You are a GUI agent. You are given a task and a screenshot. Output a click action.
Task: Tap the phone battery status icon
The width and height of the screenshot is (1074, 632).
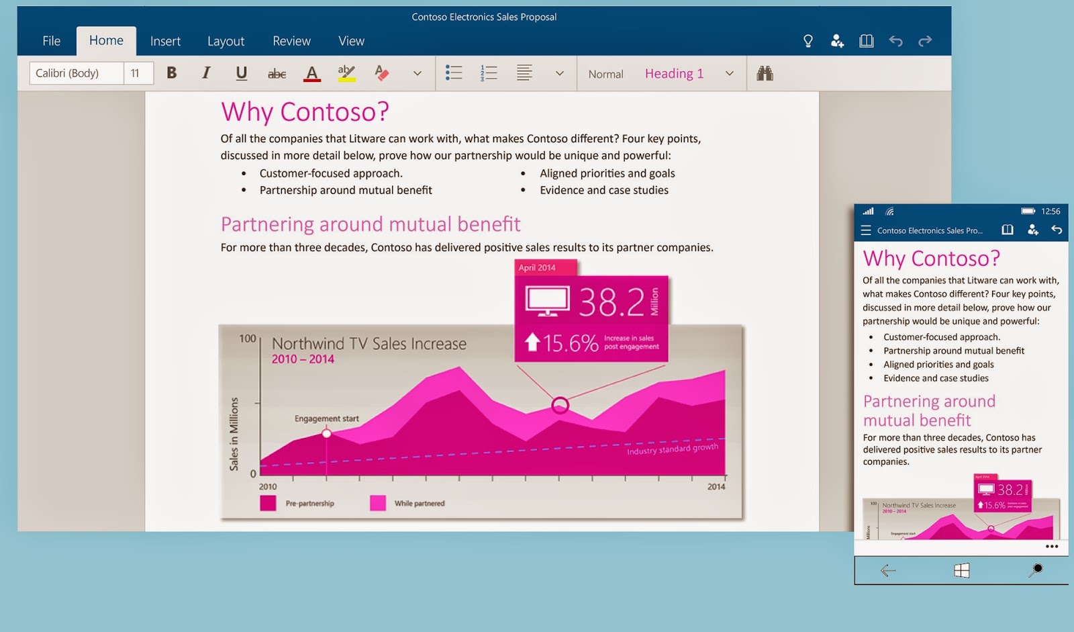(1028, 211)
